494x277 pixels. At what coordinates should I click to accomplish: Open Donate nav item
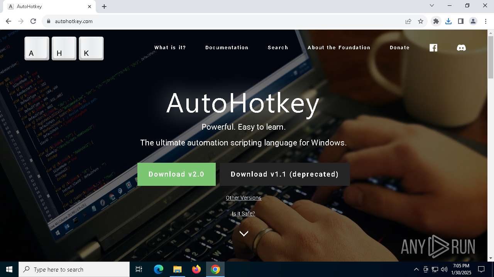tap(399, 48)
